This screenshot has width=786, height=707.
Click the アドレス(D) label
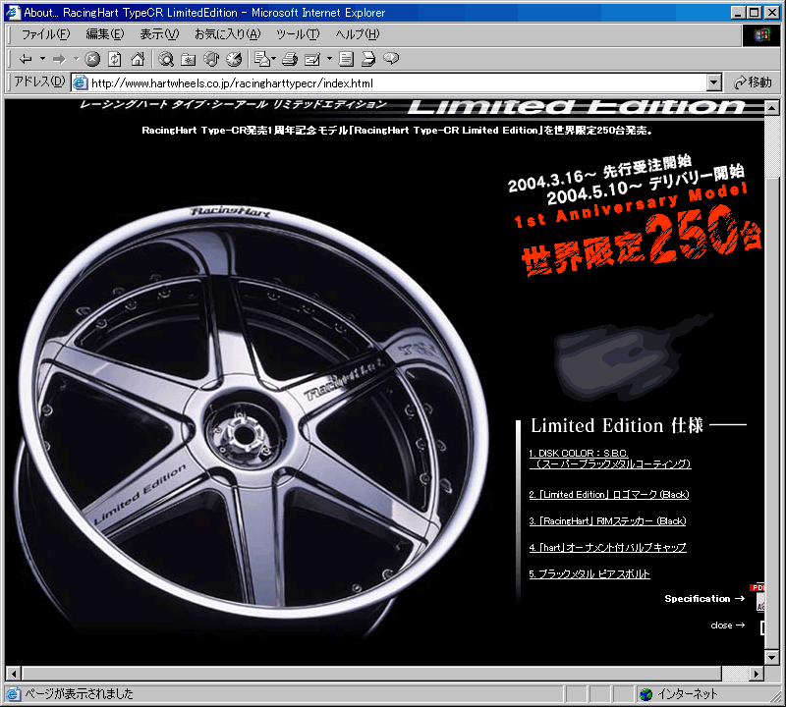39,82
